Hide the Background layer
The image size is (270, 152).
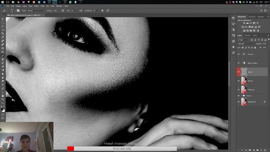coord(239,102)
